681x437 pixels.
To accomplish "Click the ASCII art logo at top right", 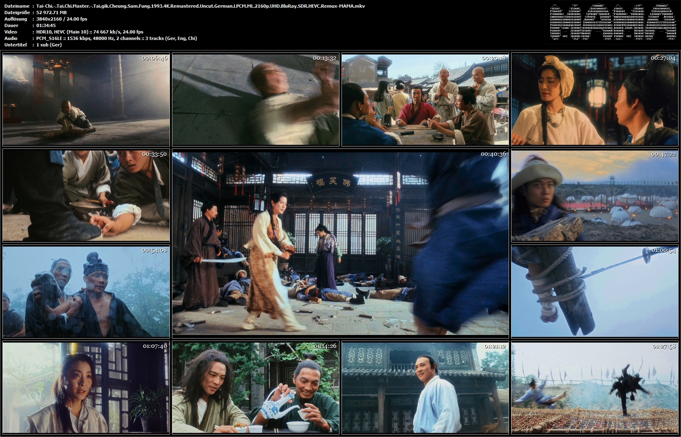I will (x=613, y=22).
